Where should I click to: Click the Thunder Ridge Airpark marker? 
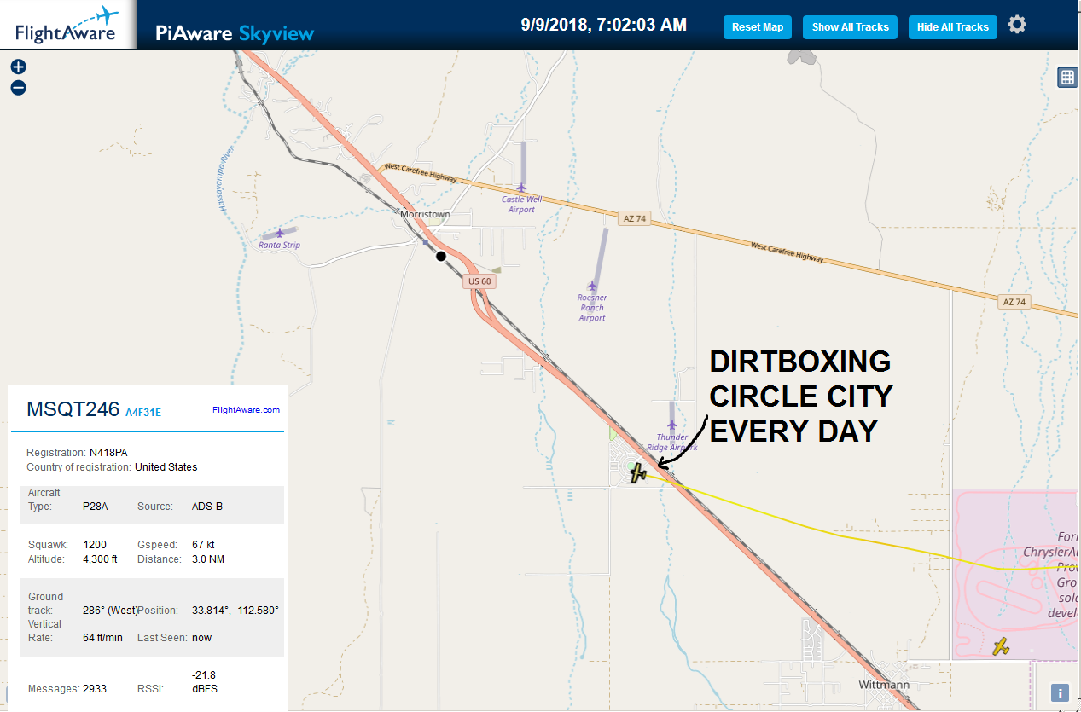pos(671,424)
